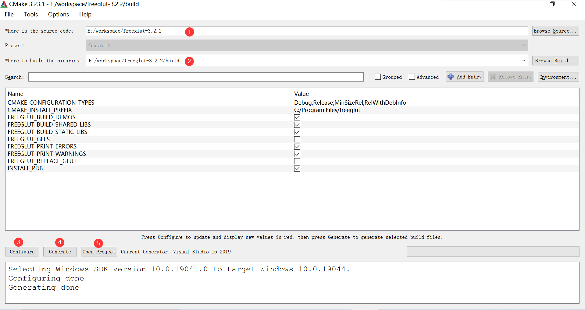
Task: Click the Environment button
Action: (558, 77)
